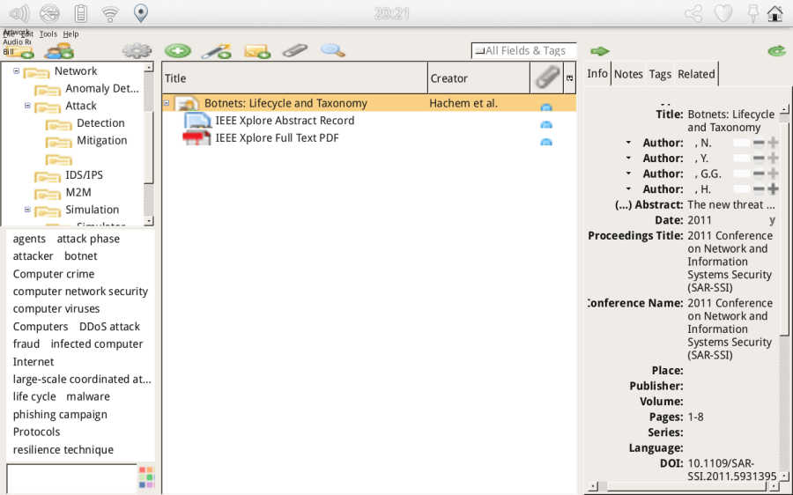Click the Advanced Search magnifier icon
This screenshot has width=793, height=495.
[x=332, y=50]
